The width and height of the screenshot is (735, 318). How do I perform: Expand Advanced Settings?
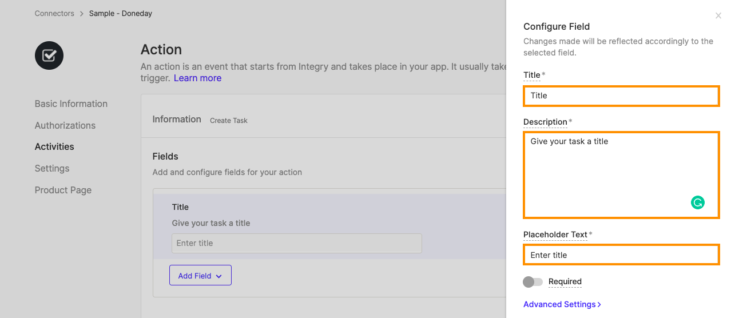[562, 304]
